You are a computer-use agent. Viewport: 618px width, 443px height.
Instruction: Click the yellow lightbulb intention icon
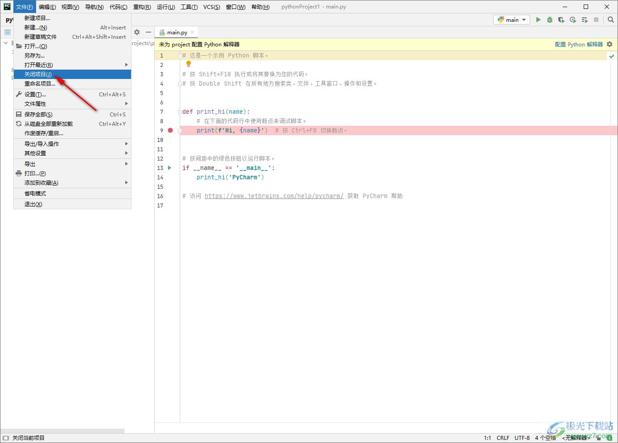click(x=189, y=64)
